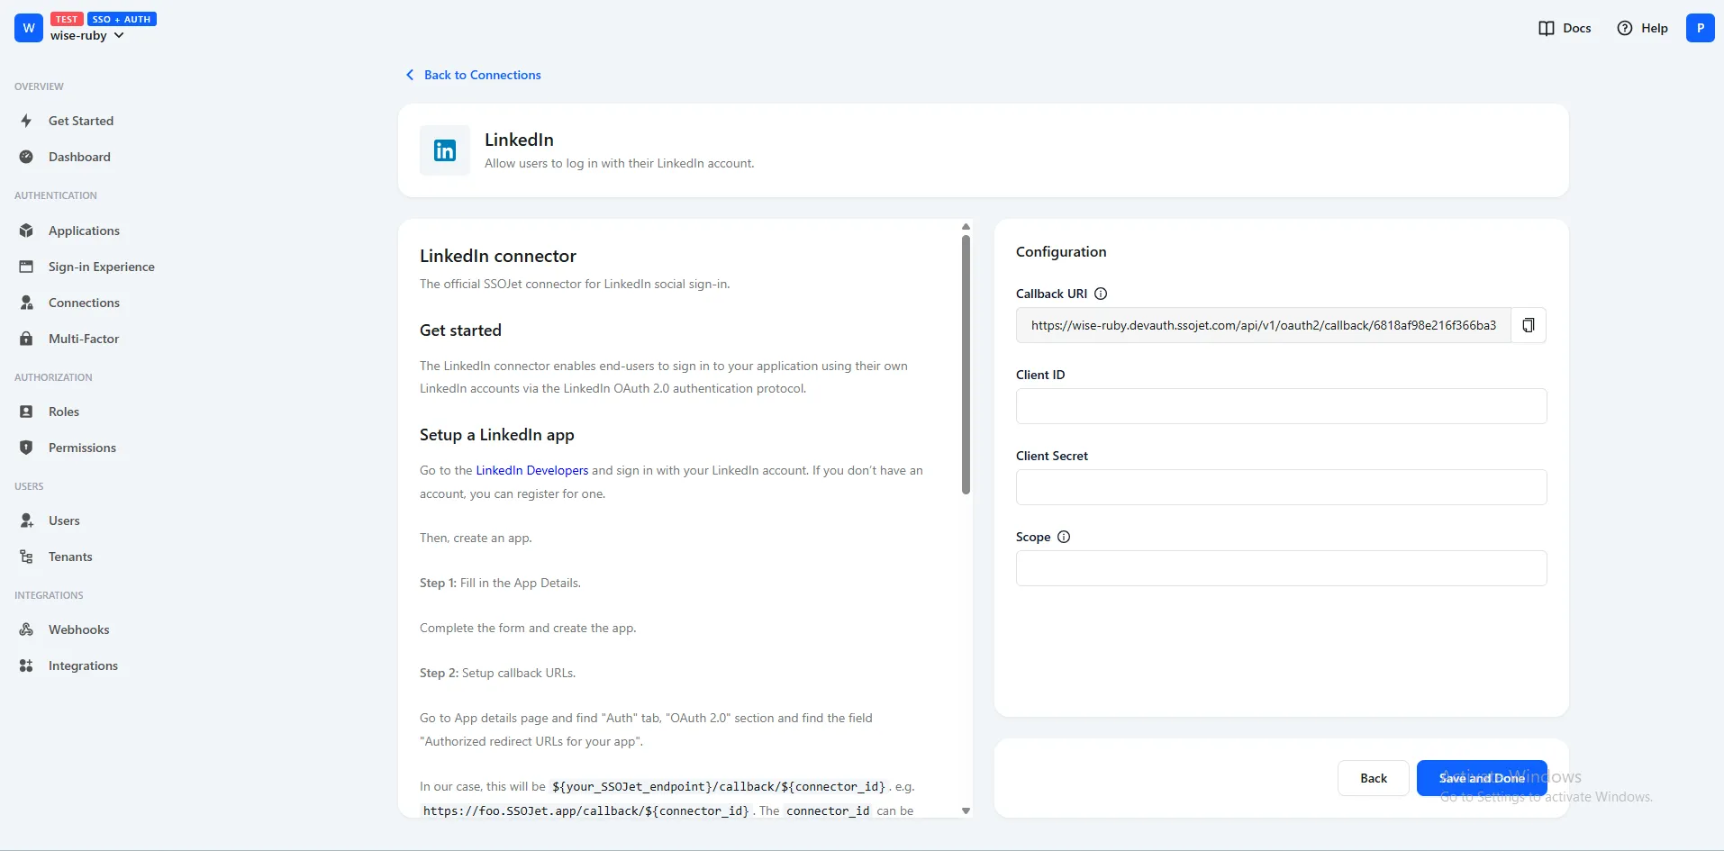The width and height of the screenshot is (1724, 851).
Task: Click Save and Done
Action: pyautogui.click(x=1480, y=777)
